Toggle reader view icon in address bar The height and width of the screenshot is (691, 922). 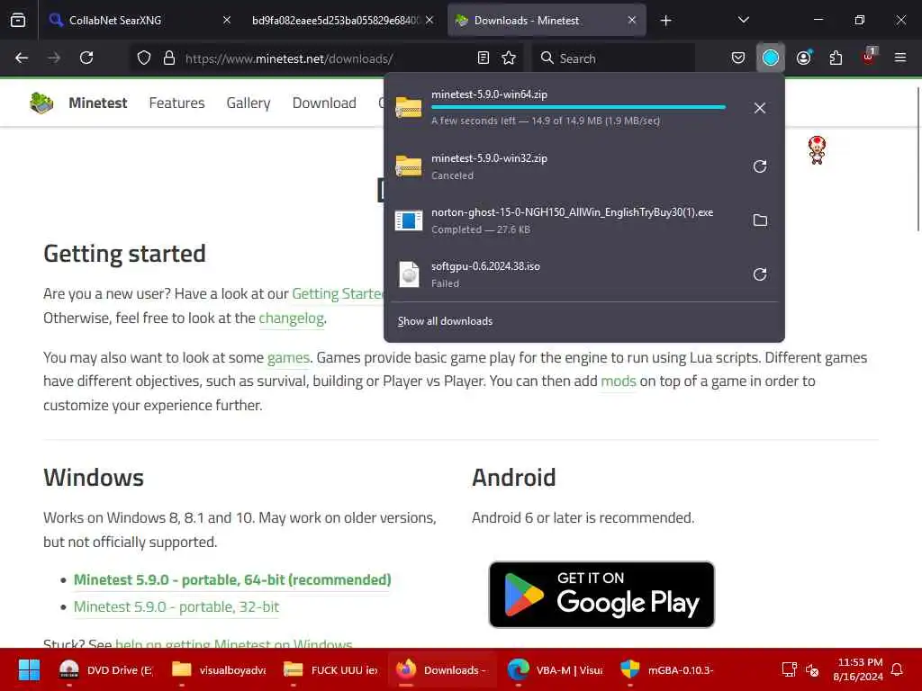(x=484, y=58)
